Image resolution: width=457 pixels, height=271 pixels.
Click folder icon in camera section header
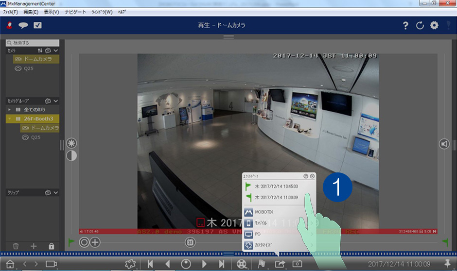[48, 51]
